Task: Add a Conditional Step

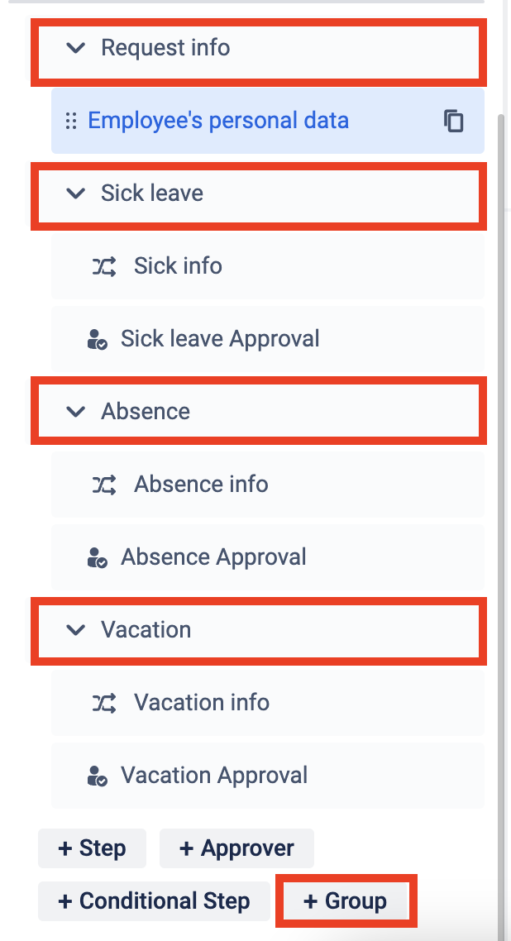Action: (x=154, y=900)
